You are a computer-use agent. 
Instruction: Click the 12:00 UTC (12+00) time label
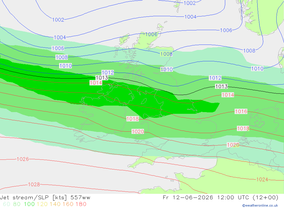coord(248,197)
